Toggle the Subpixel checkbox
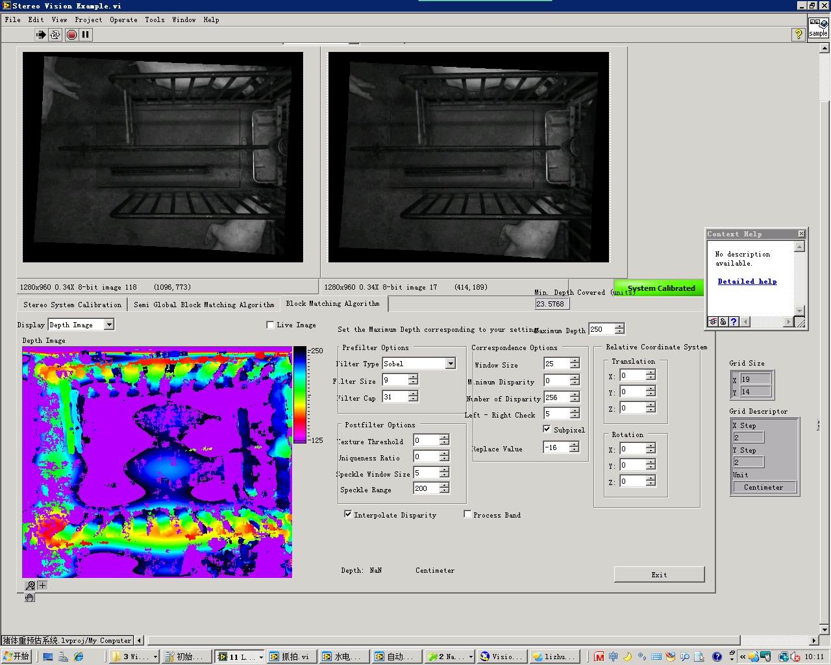The width and height of the screenshot is (831, 665). 547,429
